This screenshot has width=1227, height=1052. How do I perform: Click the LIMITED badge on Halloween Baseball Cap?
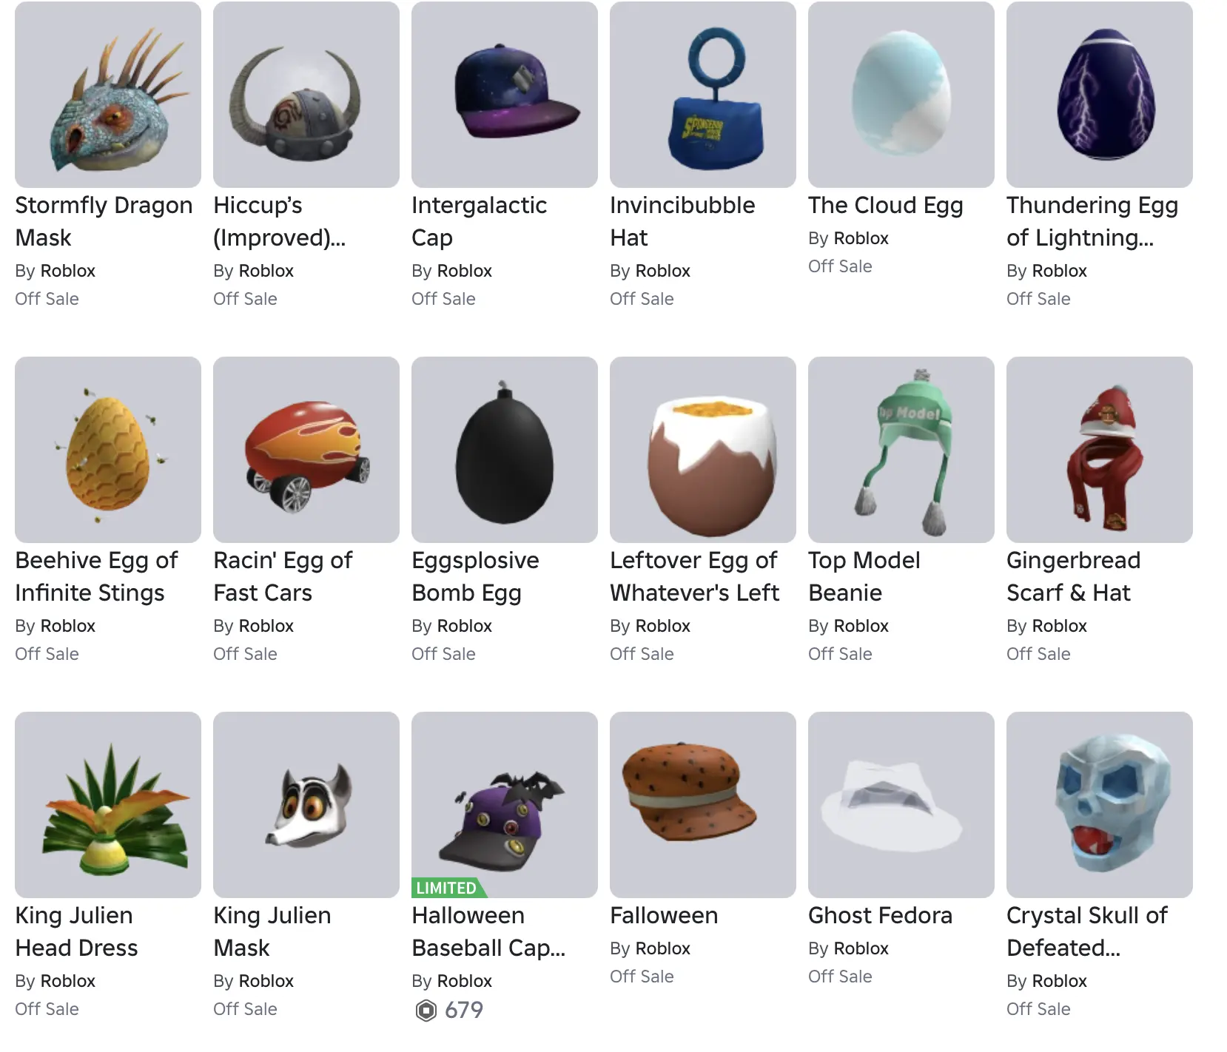pyautogui.click(x=448, y=888)
